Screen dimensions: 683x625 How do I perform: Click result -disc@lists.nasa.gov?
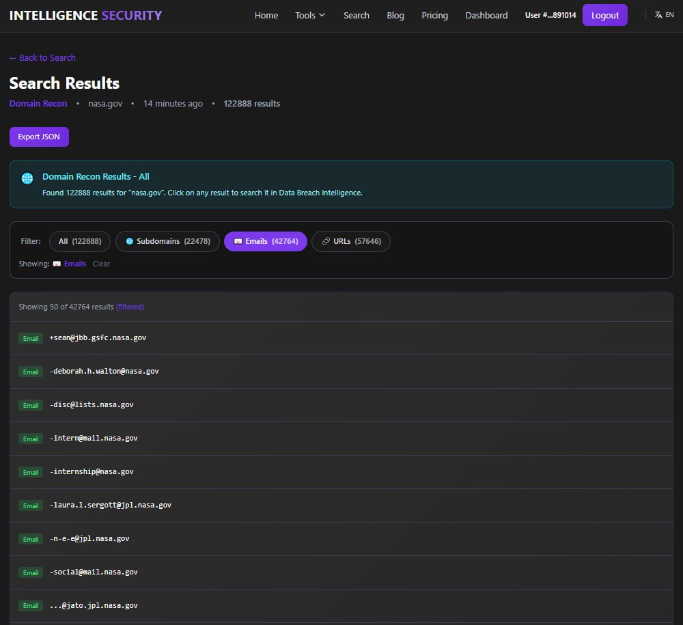(x=341, y=405)
